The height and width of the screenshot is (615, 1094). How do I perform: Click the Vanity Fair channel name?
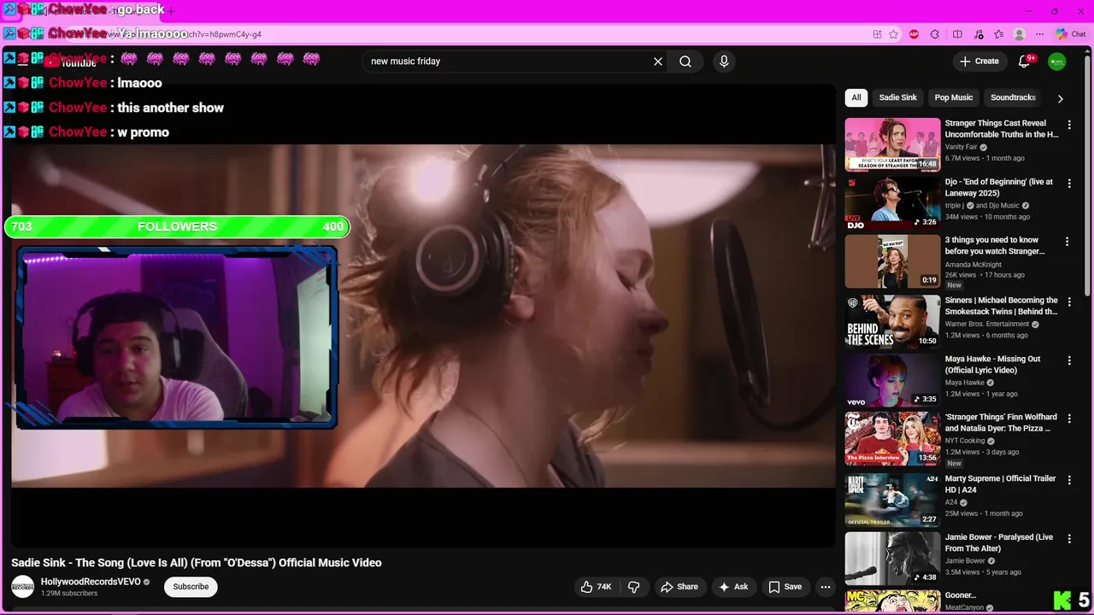click(x=961, y=147)
